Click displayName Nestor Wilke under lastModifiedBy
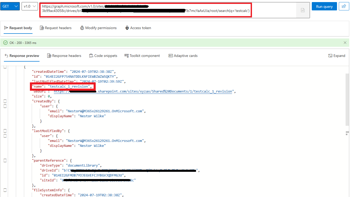The width and height of the screenshot is (350, 197). pyautogui.click(x=92, y=146)
